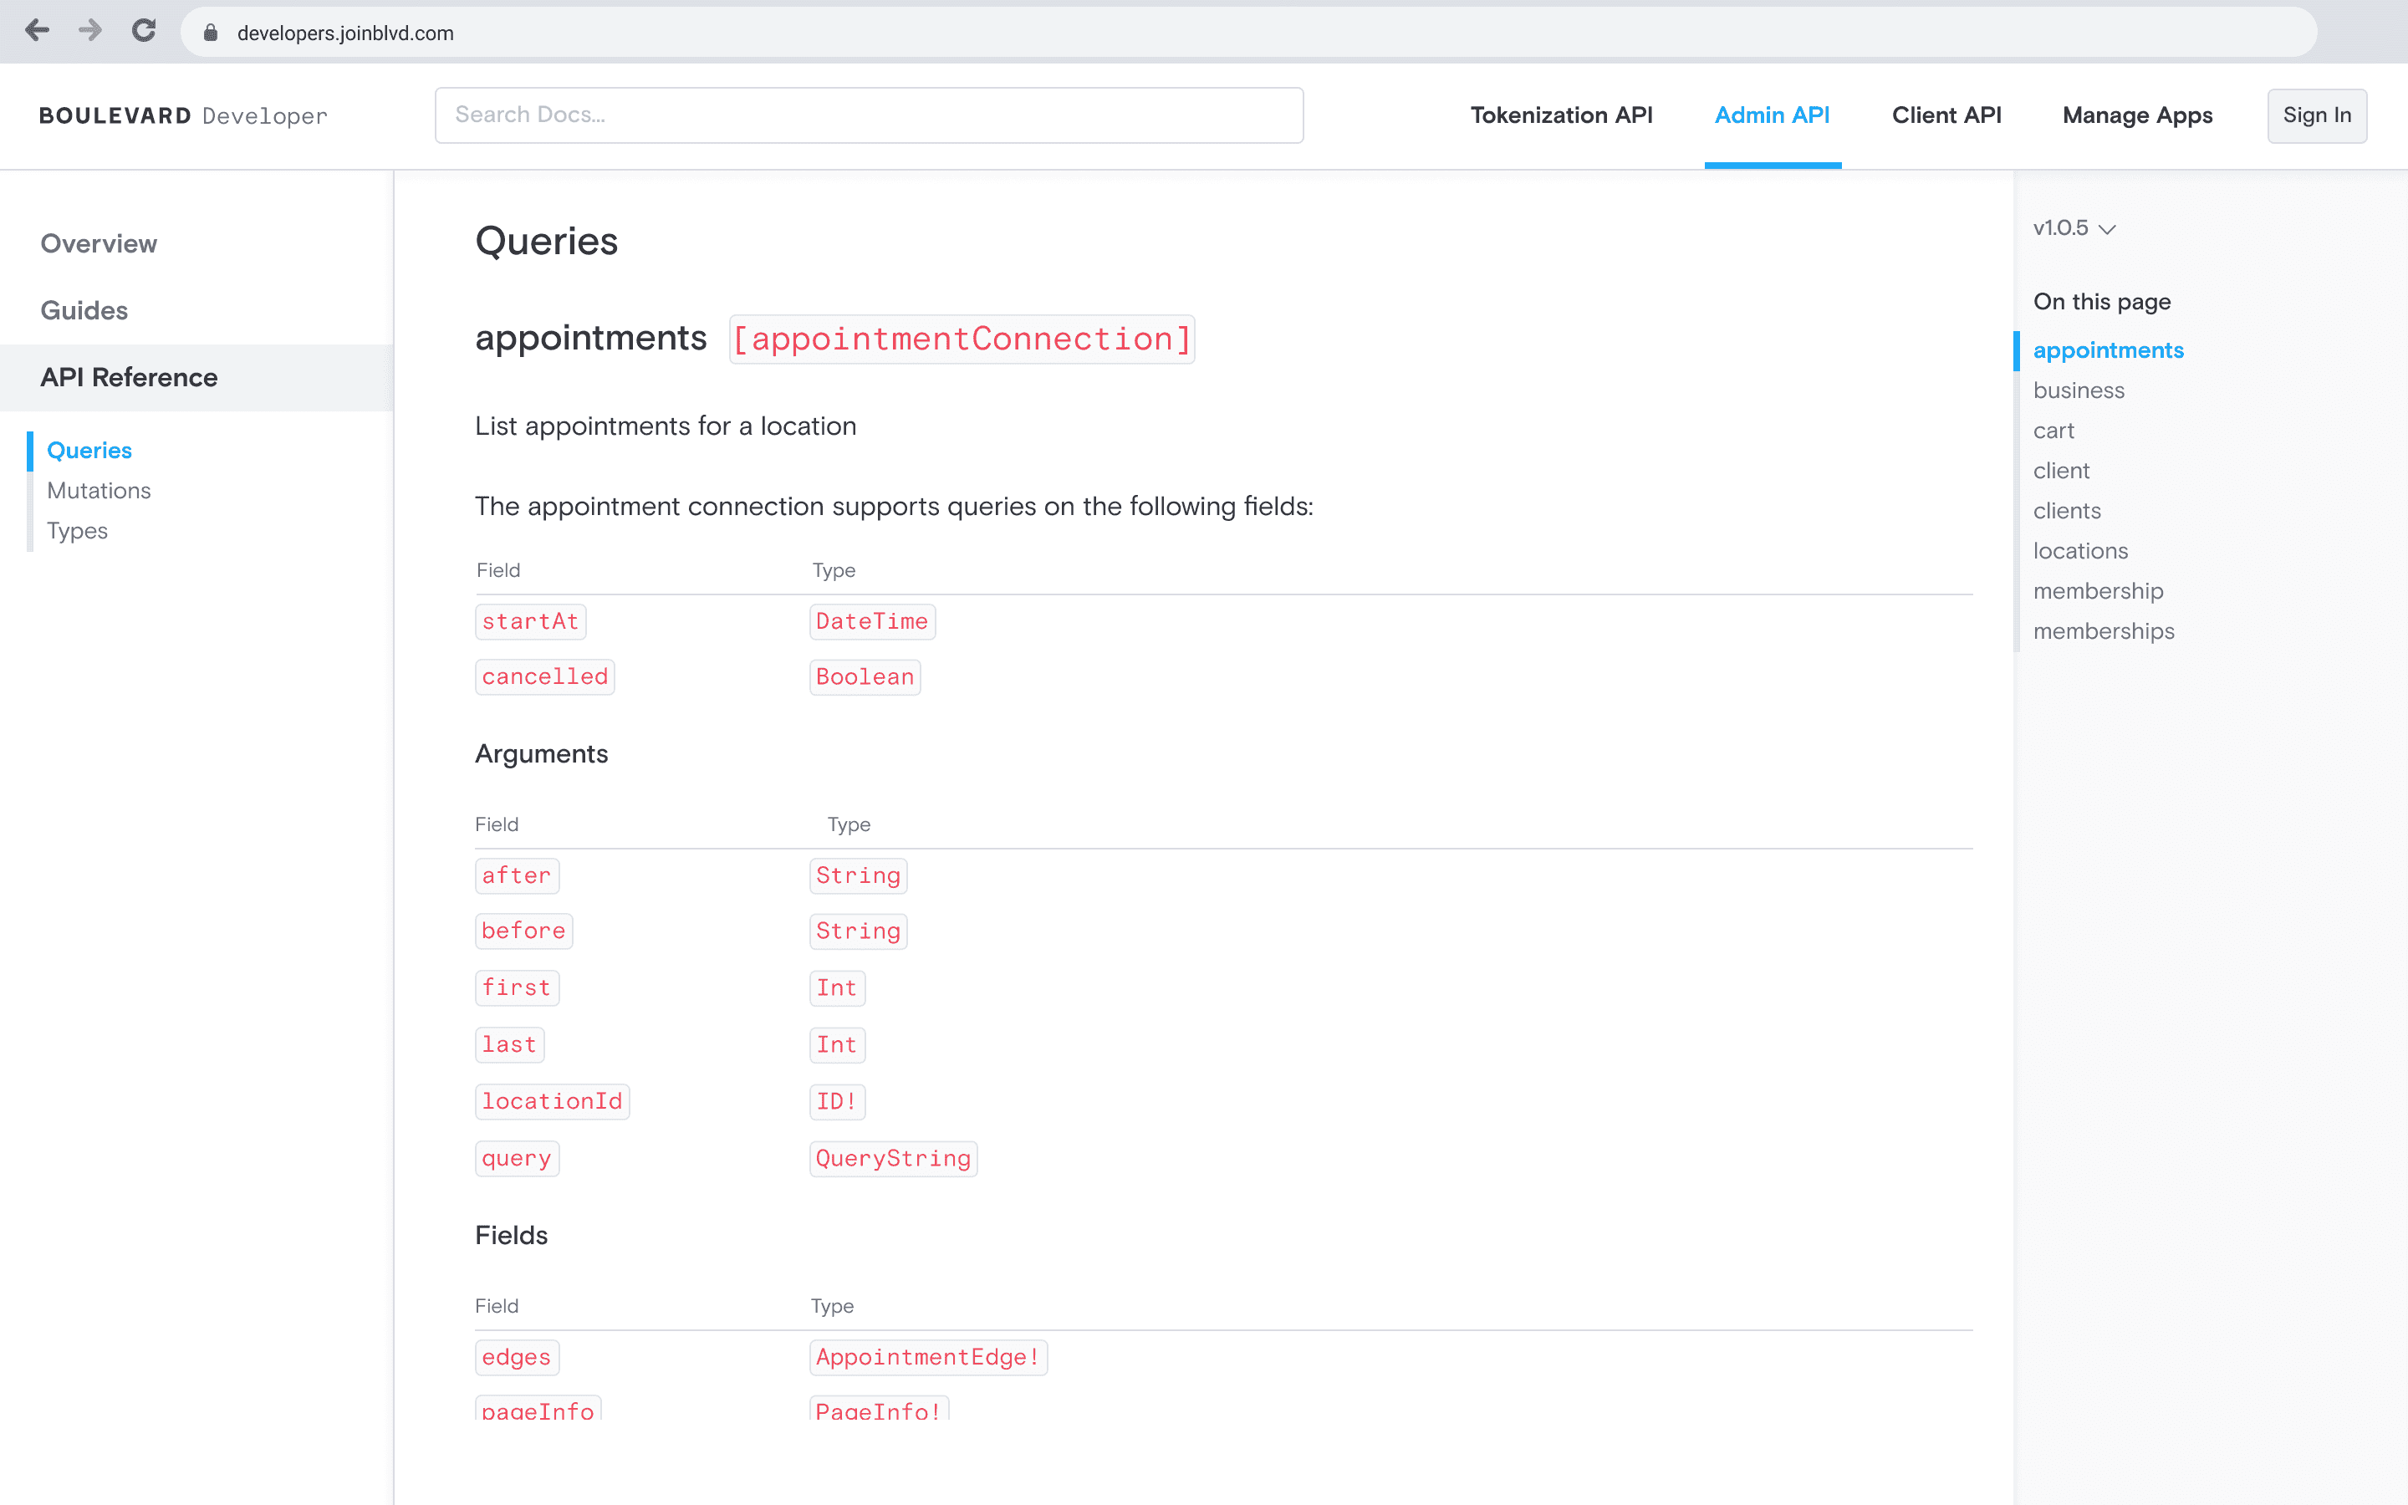Select Mutations under API Reference
This screenshot has height=1505, width=2408.
click(99, 491)
